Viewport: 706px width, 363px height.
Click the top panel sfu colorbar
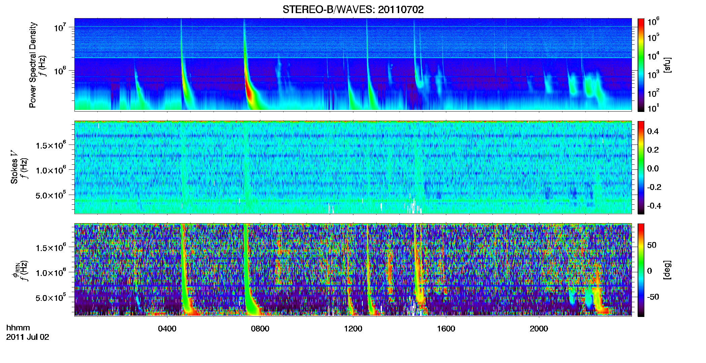[x=641, y=65]
